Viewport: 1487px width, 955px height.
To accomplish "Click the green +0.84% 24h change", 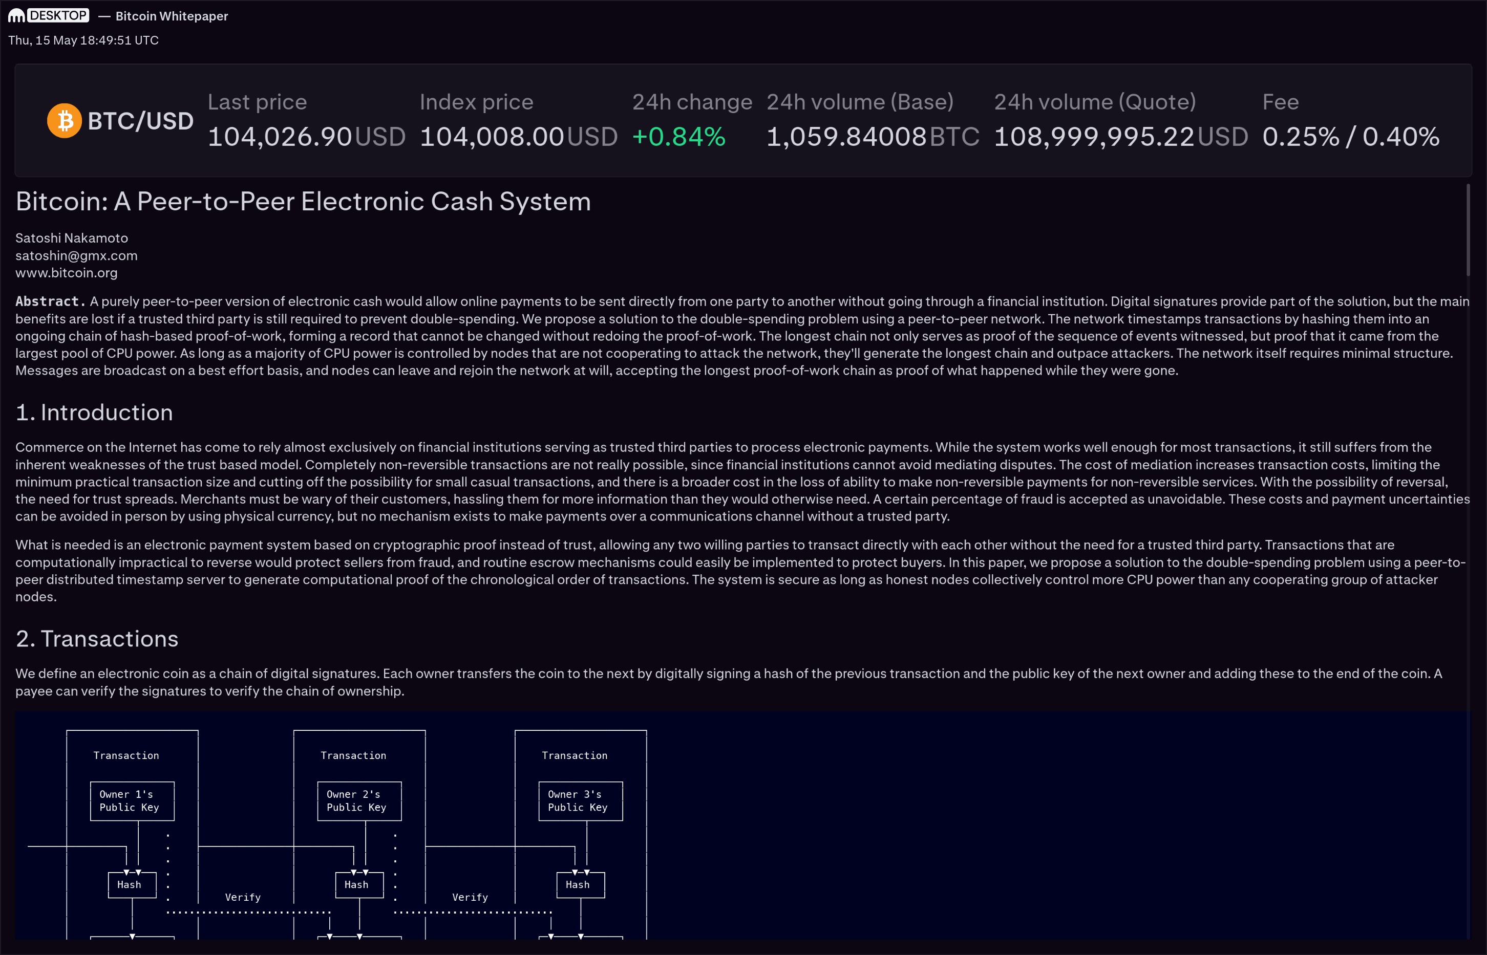I will [678, 137].
